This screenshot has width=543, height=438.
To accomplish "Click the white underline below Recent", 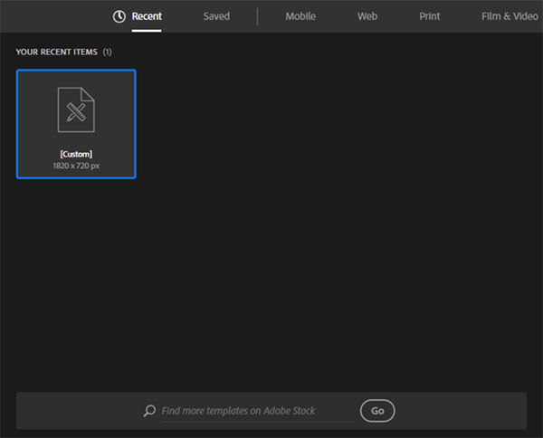I will pyautogui.click(x=147, y=31).
